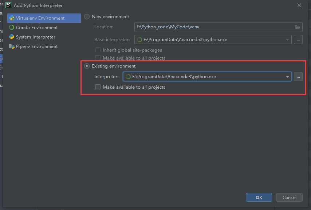Screen dimensions: 311x210
Task: Click the OK button
Action: (259, 197)
